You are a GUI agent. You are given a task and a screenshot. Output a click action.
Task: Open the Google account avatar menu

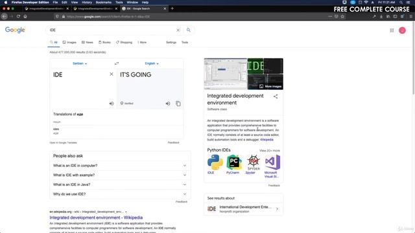pos(402,30)
